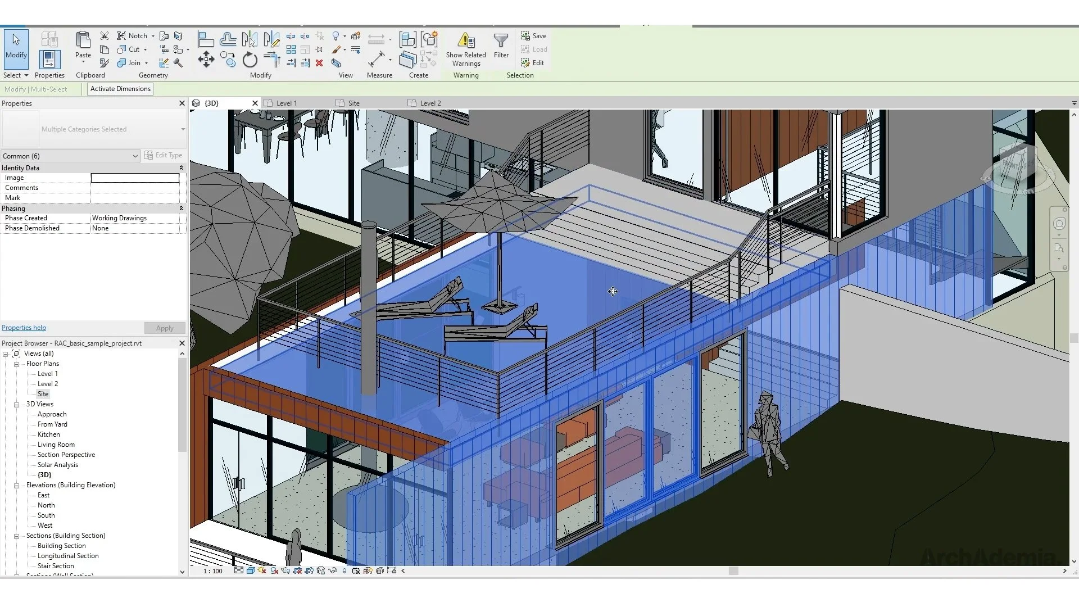Image resolution: width=1079 pixels, height=607 pixels.
Task: Expand the Sections (Building Section) tree node
Action: (x=16, y=536)
